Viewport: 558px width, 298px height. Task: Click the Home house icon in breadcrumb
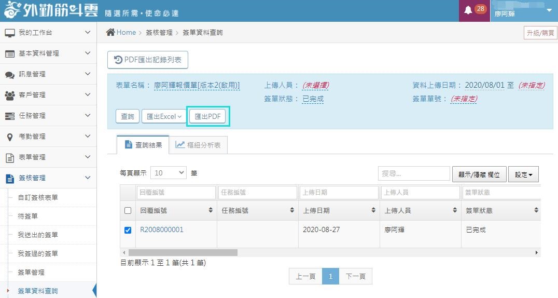110,32
